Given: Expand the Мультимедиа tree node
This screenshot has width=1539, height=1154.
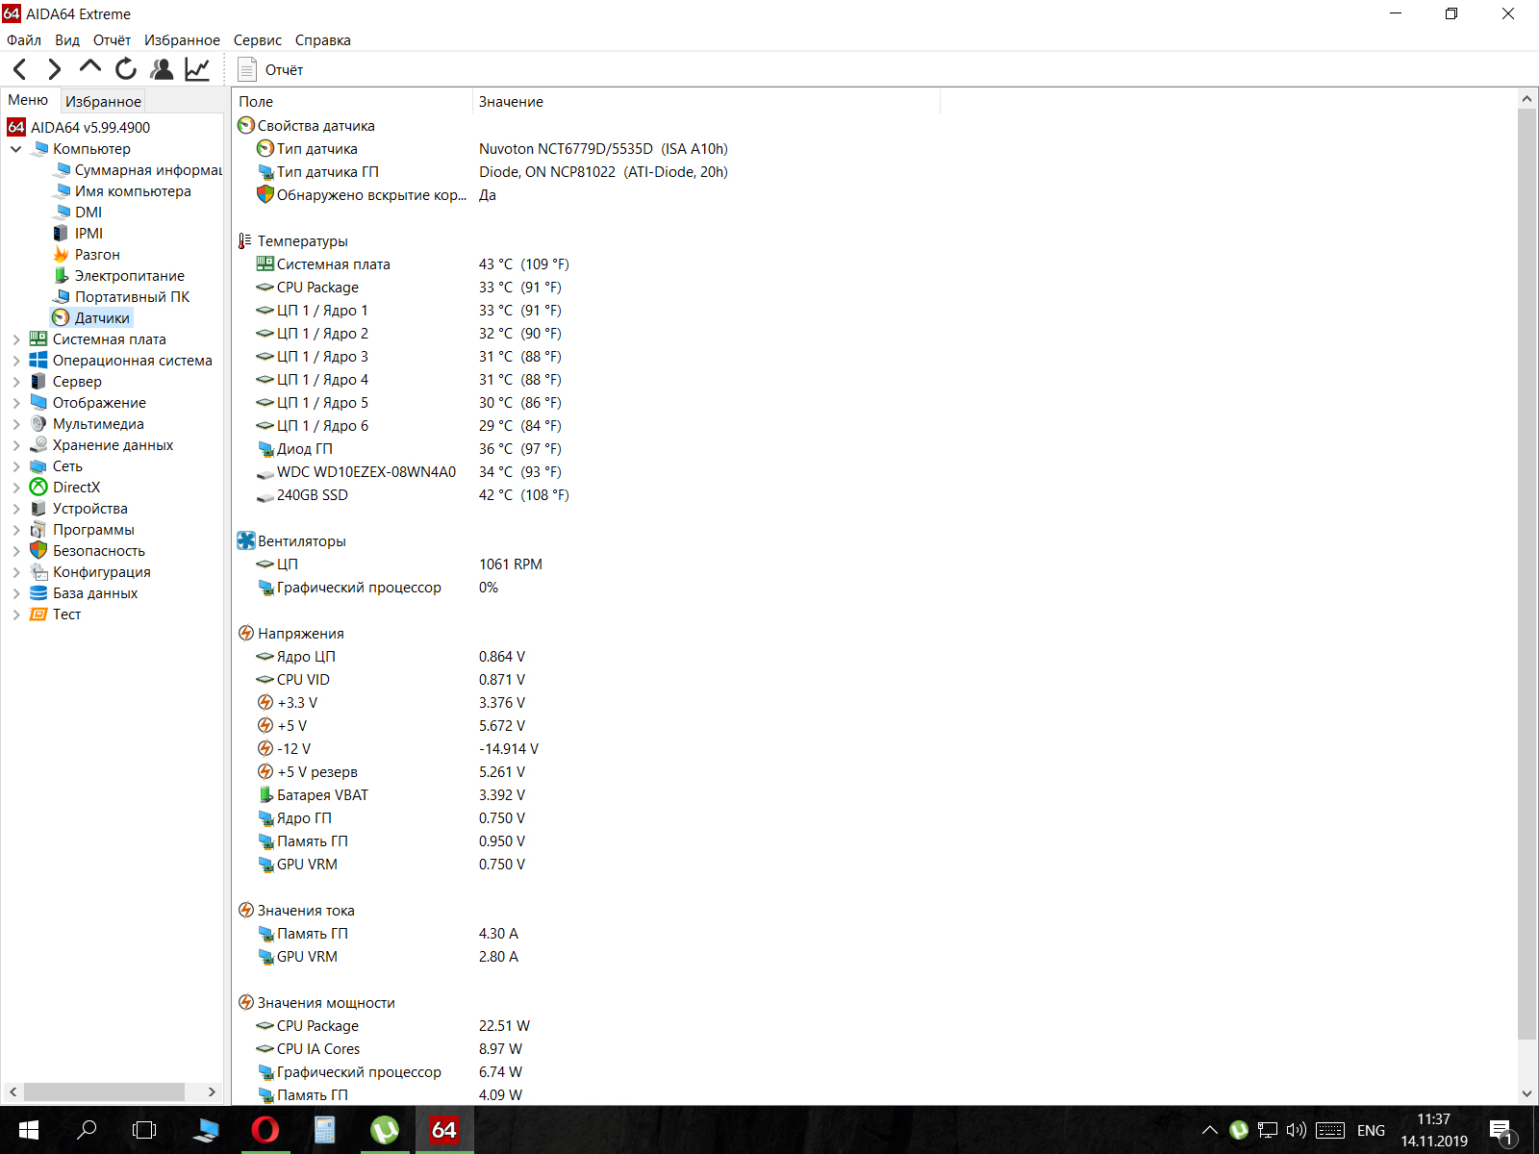Looking at the screenshot, I should click(16, 424).
